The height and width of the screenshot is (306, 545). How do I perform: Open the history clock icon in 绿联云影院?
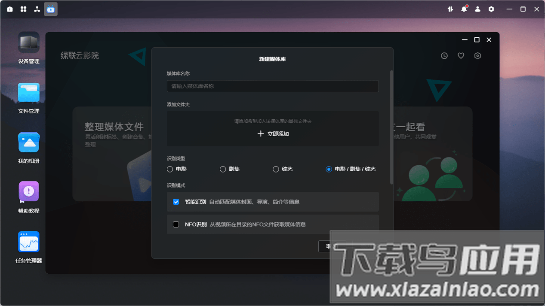pyautogui.click(x=444, y=56)
